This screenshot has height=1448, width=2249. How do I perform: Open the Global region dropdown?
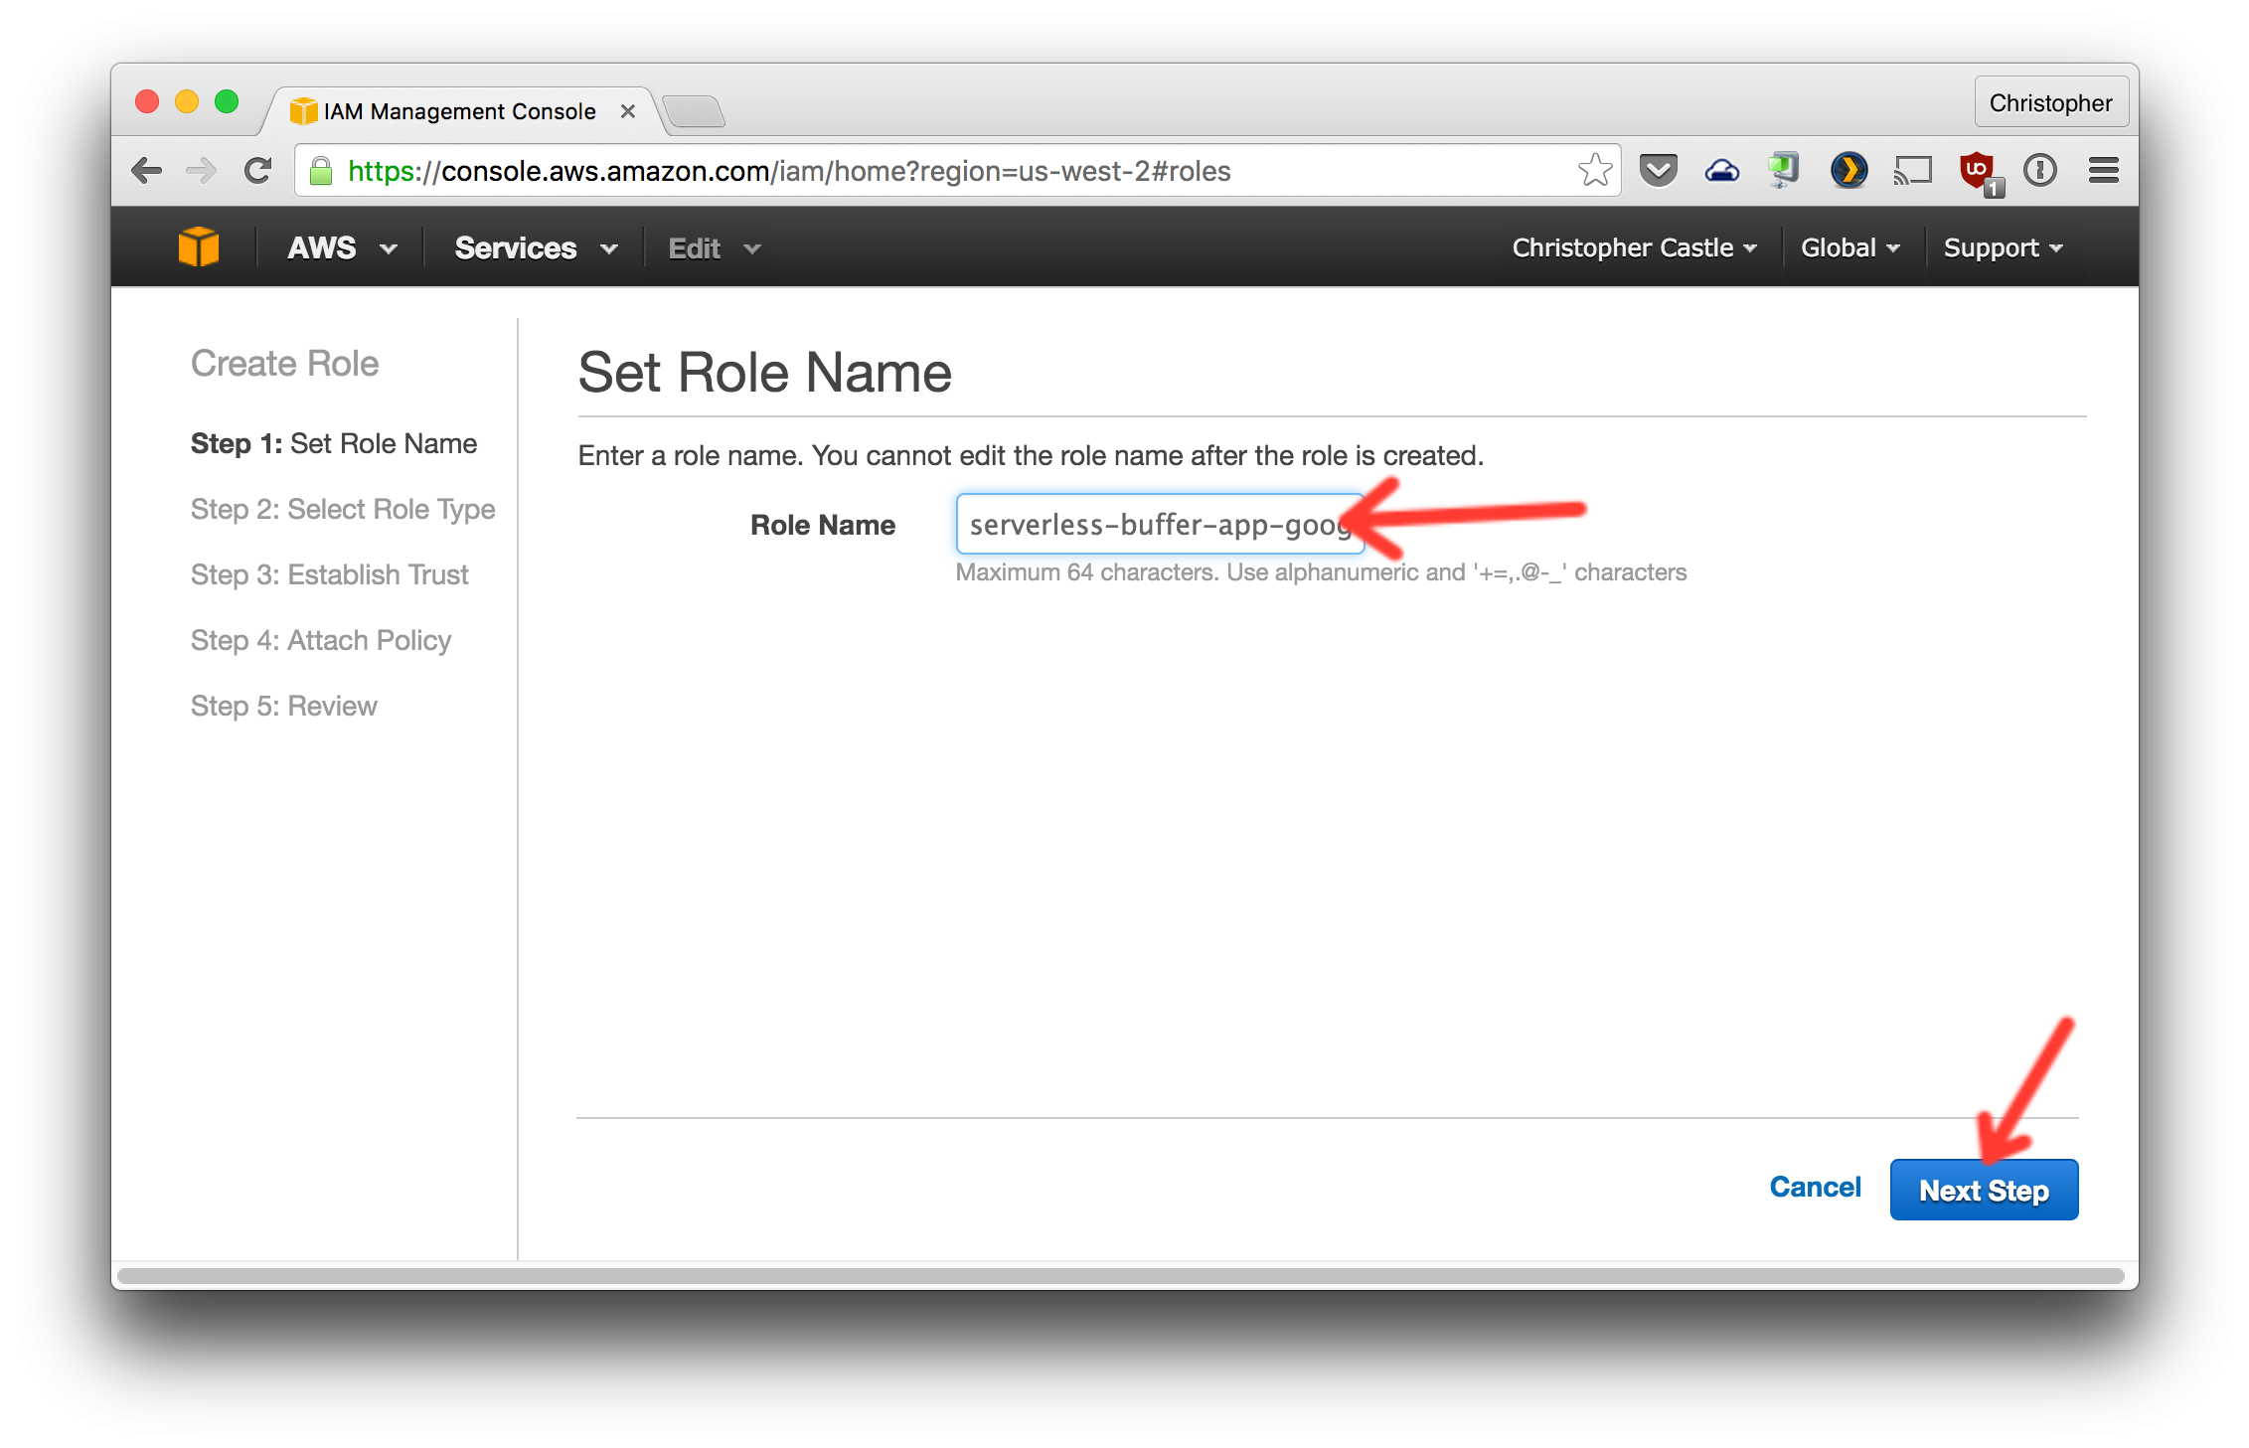click(1849, 247)
